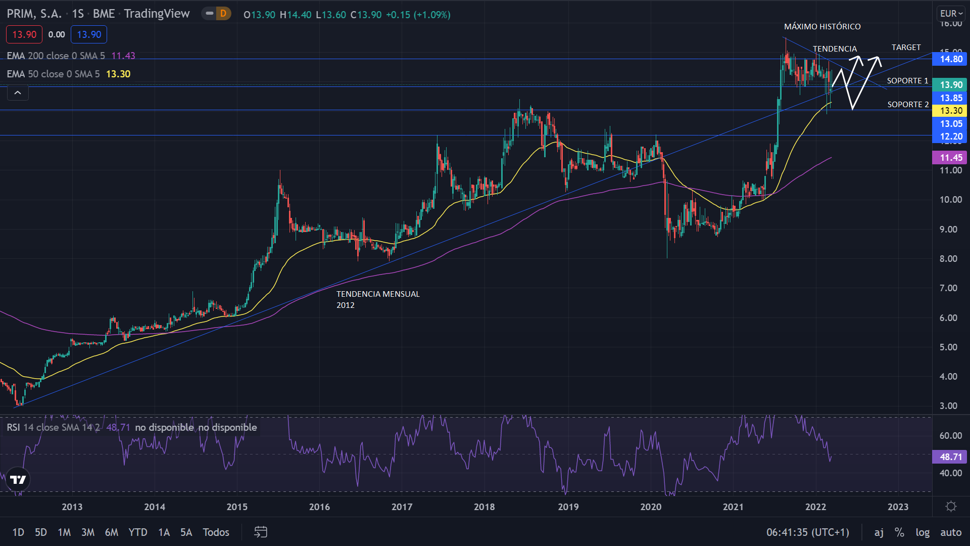Toggle logarithmic scale mode
Image resolution: width=970 pixels, height=546 pixels.
(x=923, y=532)
